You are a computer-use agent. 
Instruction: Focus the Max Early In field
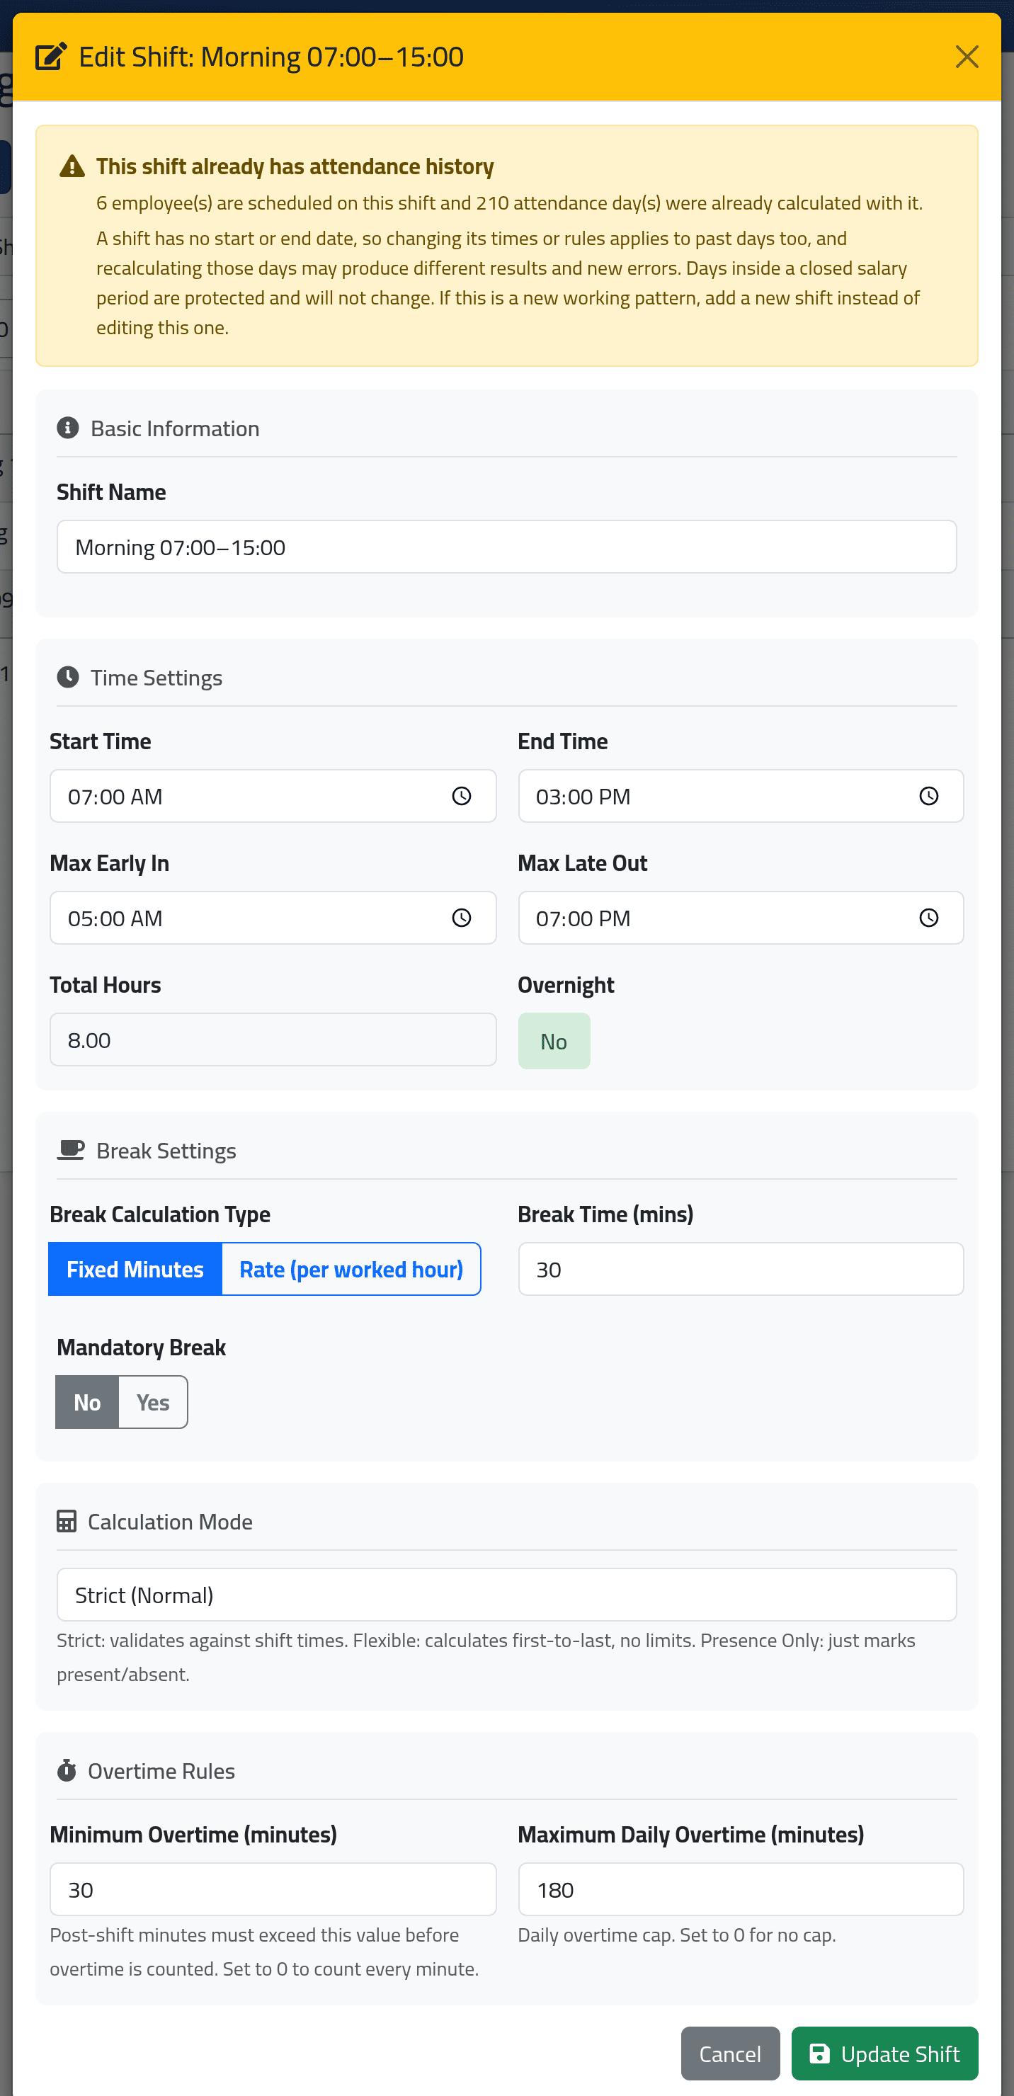coord(273,918)
